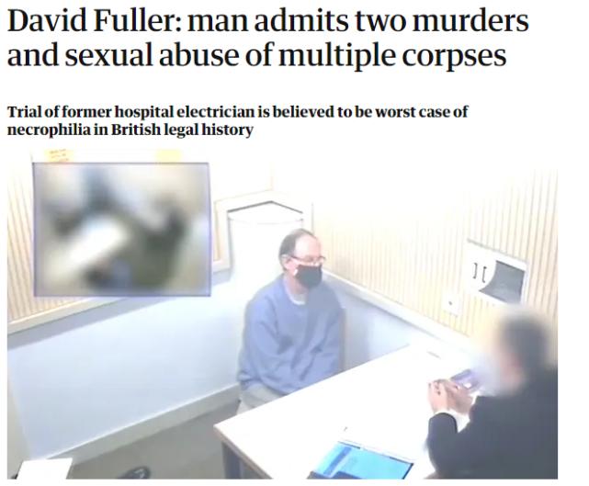Click the masked man in the blue sweater

click(290, 319)
